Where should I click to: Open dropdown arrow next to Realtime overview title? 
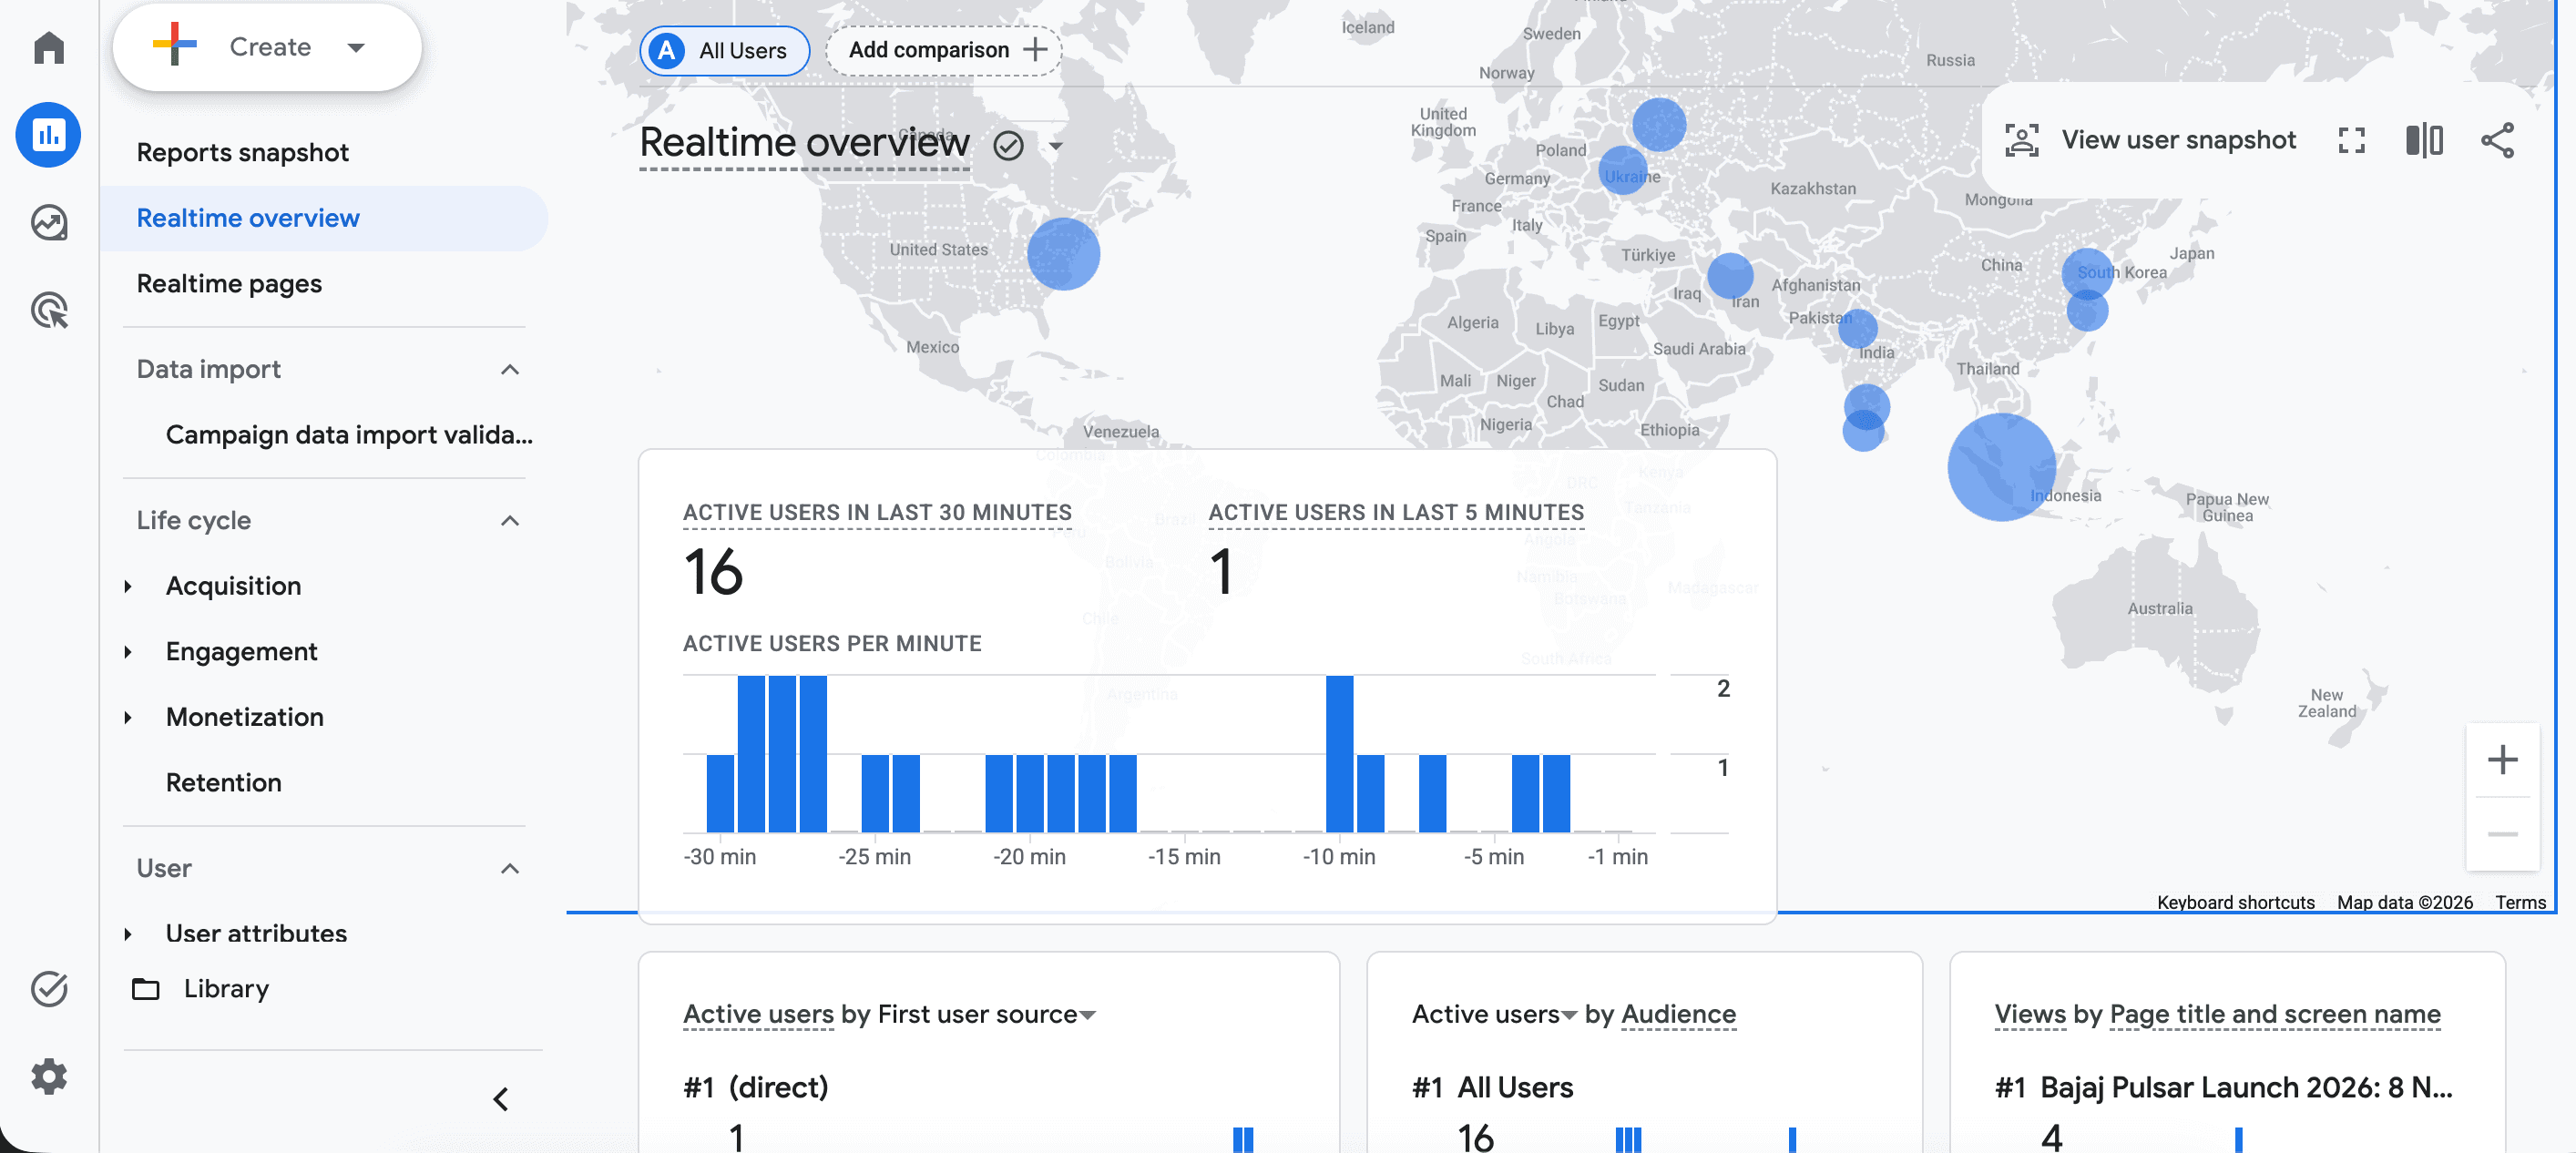point(1056,146)
